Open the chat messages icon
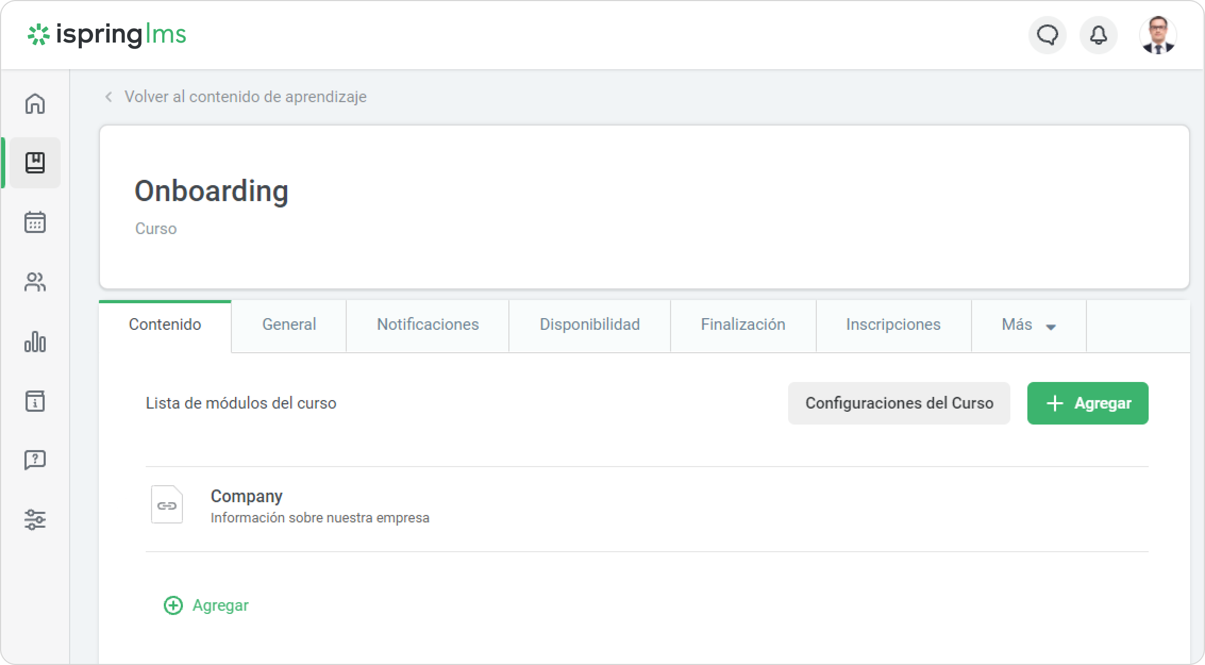The height and width of the screenshot is (665, 1205). point(1048,35)
